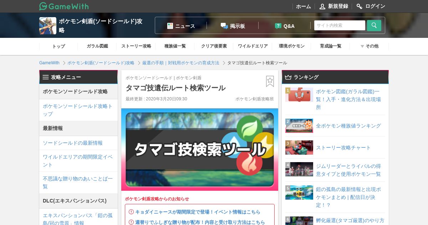Open ストーリー攻略チャート ranking link
The width and height of the screenshot is (428, 225).
tap(343, 147)
